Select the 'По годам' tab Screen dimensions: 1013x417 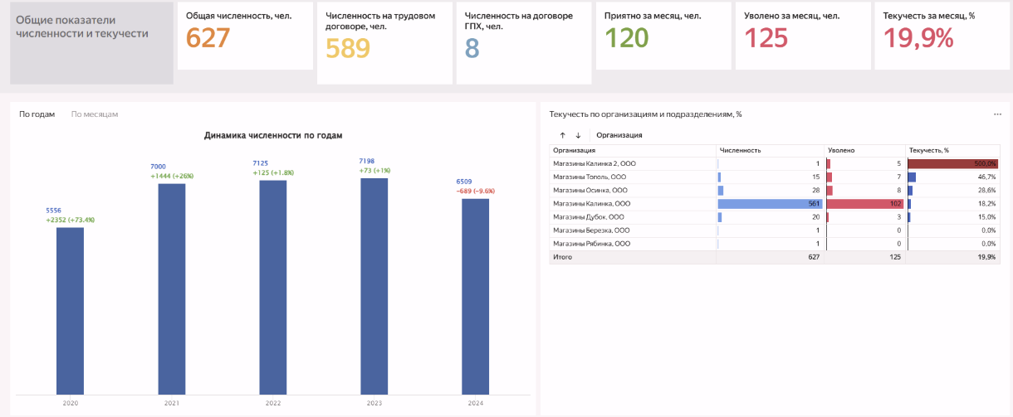point(37,114)
